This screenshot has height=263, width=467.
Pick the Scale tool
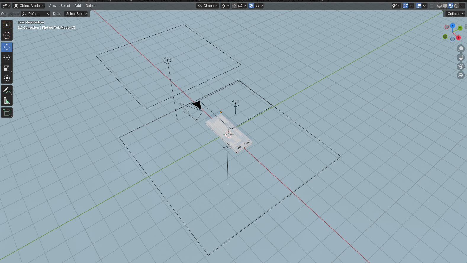click(x=7, y=68)
